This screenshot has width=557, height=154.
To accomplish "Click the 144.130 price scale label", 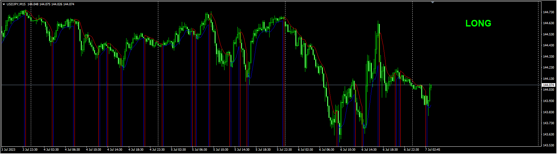I will click(548, 79).
